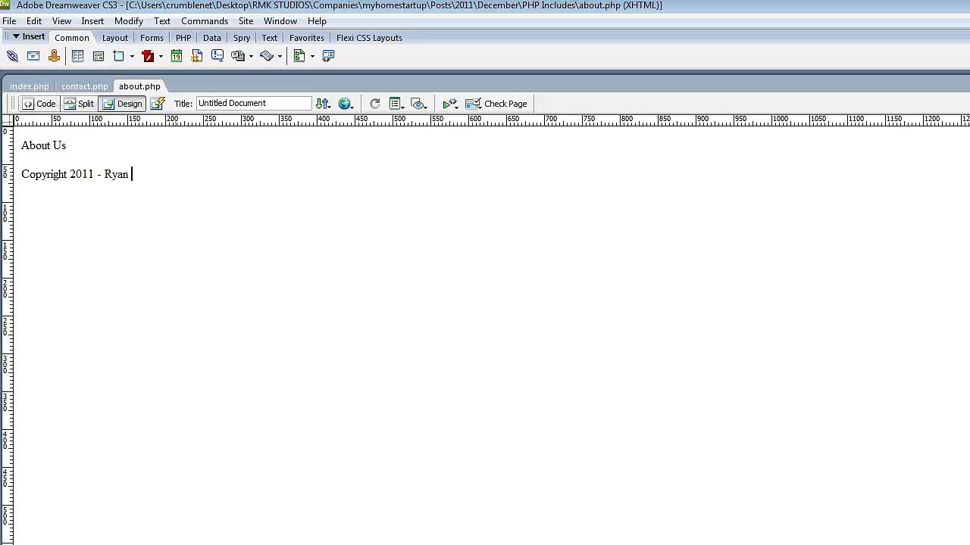This screenshot has height=545, width=970.
Task: Click the Flash media insert icon
Action: [148, 56]
